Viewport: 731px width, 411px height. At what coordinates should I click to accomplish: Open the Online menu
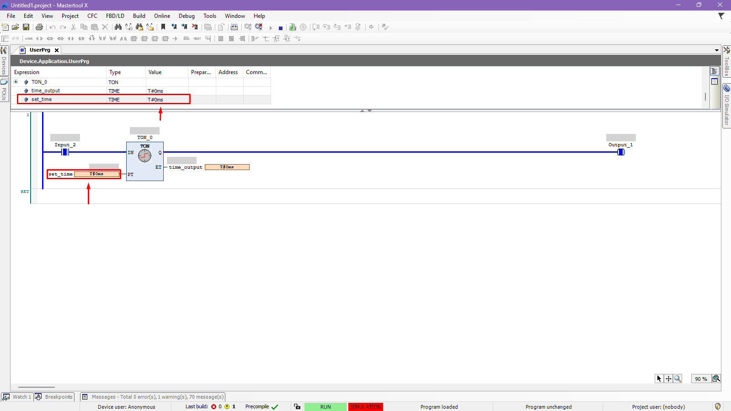[x=162, y=16]
